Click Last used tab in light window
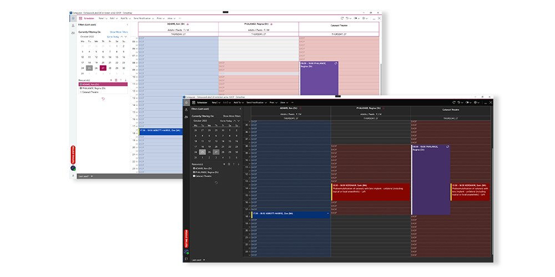The image size is (555, 277). pyautogui.click(x=84, y=176)
